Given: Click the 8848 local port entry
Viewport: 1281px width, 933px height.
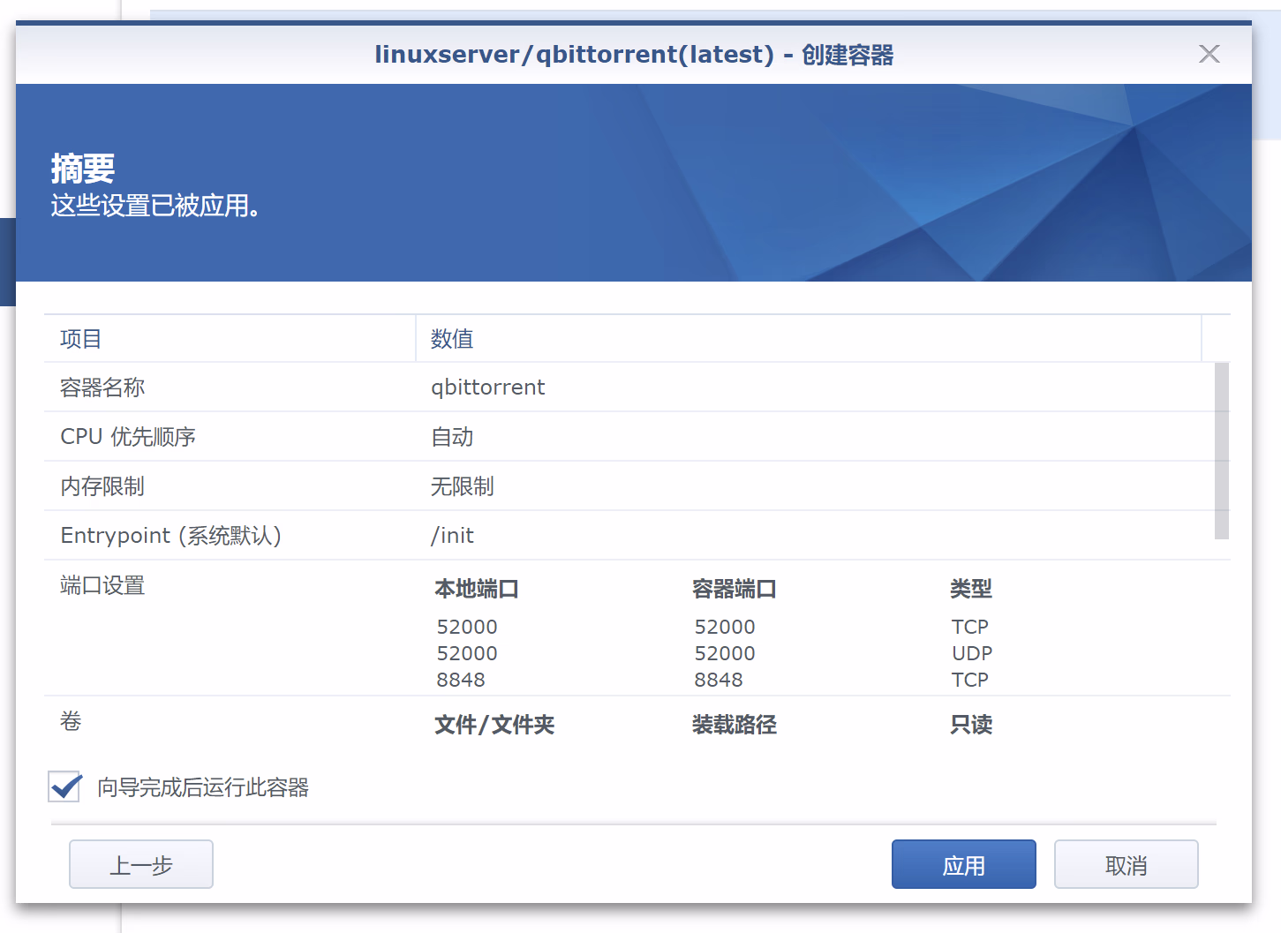Looking at the screenshot, I should [461, 680].
